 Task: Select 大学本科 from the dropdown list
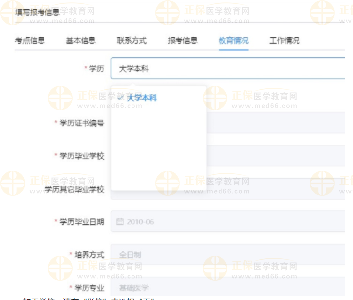click(x=141, y=98)
